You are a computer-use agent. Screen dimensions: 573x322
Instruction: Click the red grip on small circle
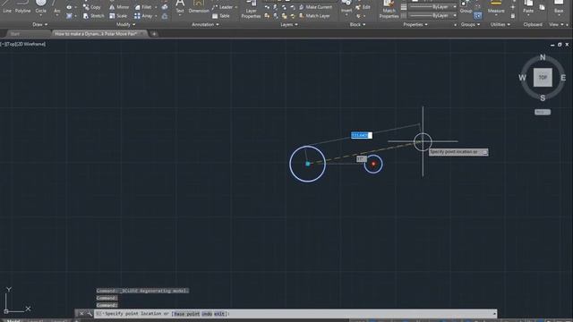pyautogui.click(x=373, y=164)
